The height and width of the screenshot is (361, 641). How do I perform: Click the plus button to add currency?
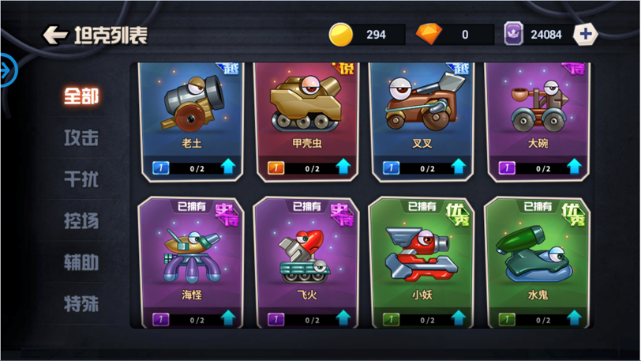[586, 34]
